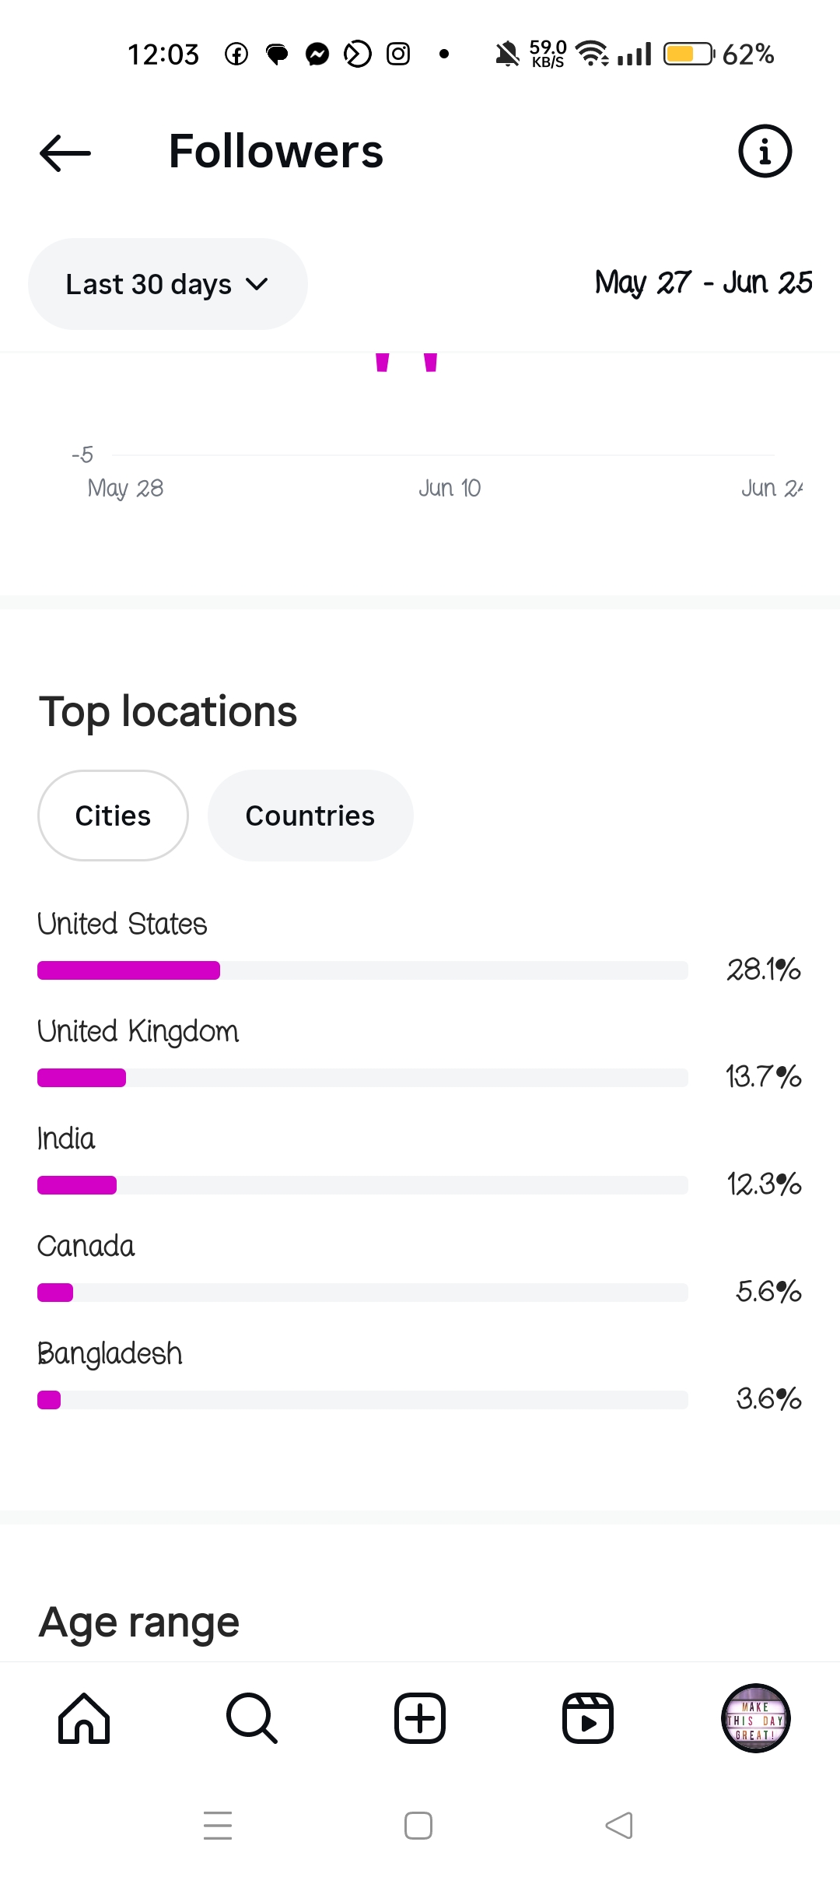Tap the back arrow
840x1877 pixels.
[x=65, y=153]
